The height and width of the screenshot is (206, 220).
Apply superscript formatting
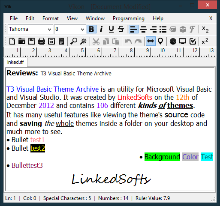point(205,41)
